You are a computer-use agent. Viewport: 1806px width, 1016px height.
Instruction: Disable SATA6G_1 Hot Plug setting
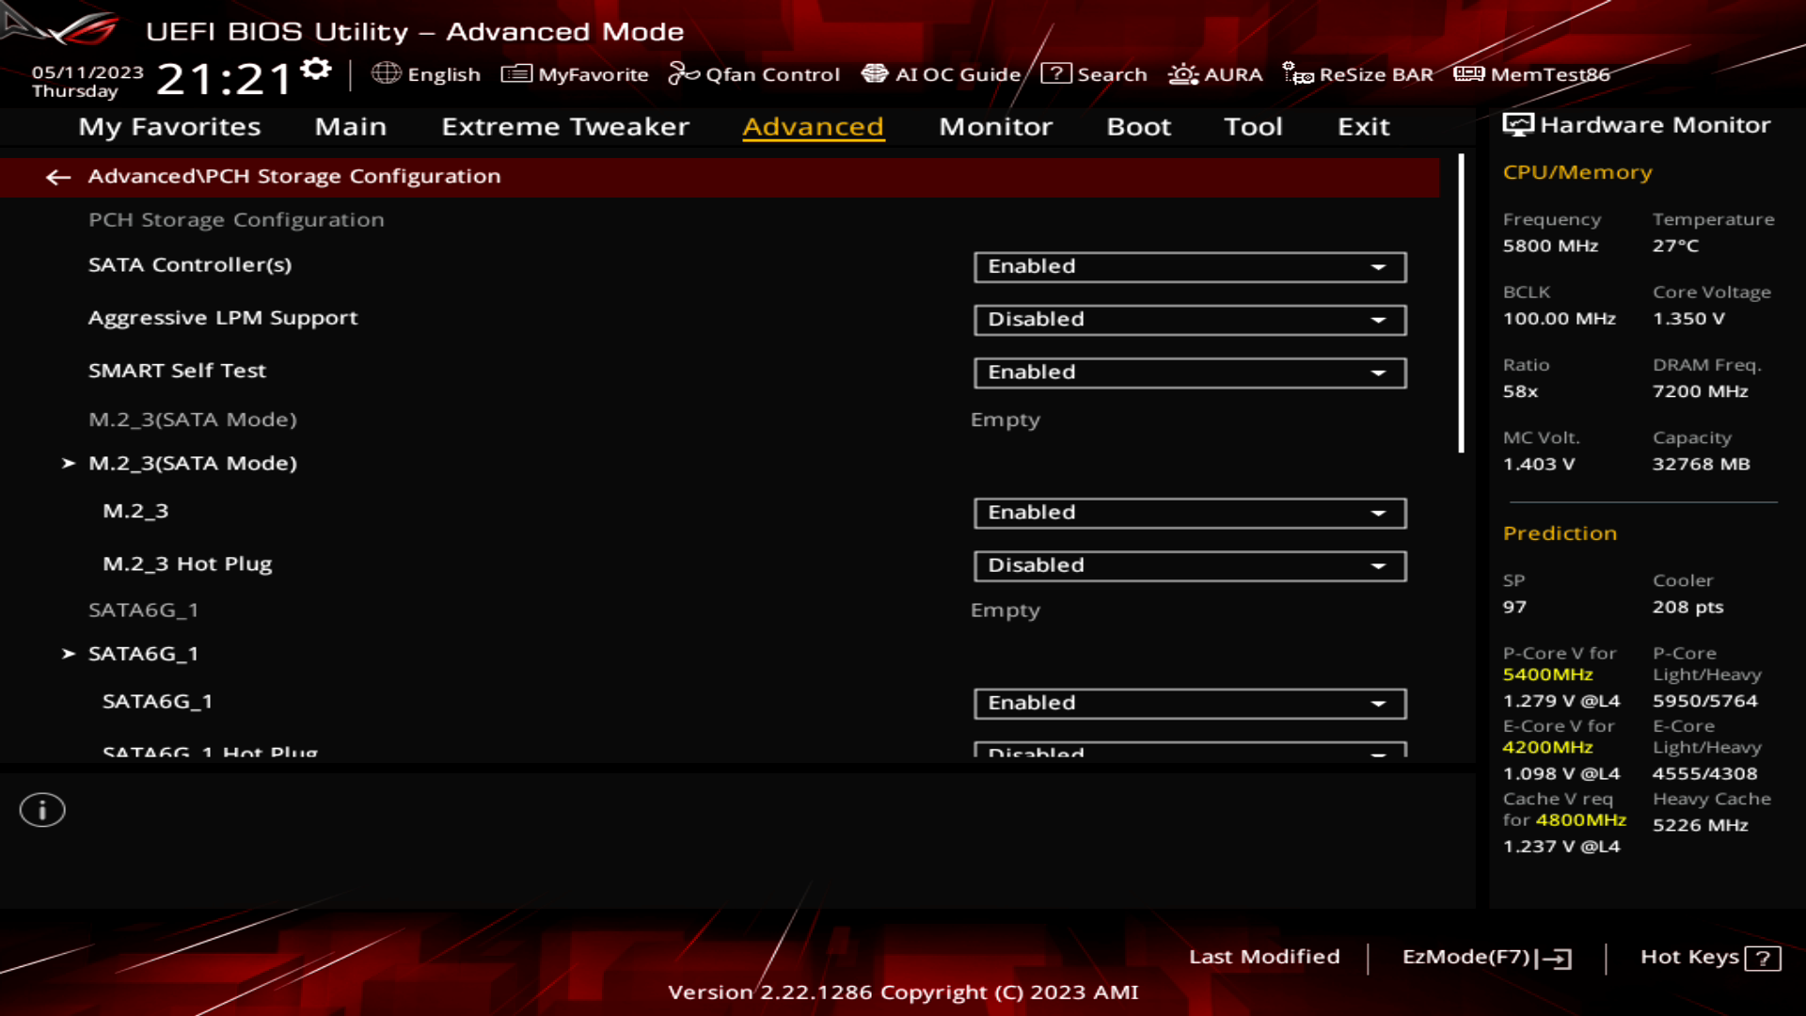click(x=1186, y=751)
